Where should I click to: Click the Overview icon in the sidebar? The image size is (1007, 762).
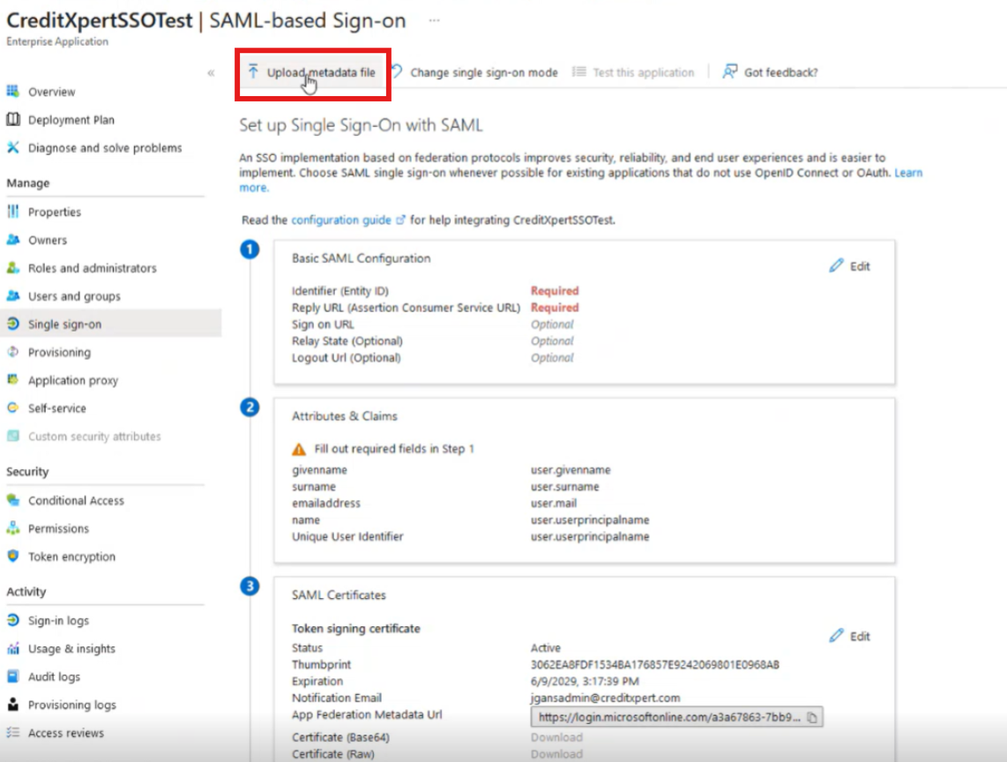(13, 91)
